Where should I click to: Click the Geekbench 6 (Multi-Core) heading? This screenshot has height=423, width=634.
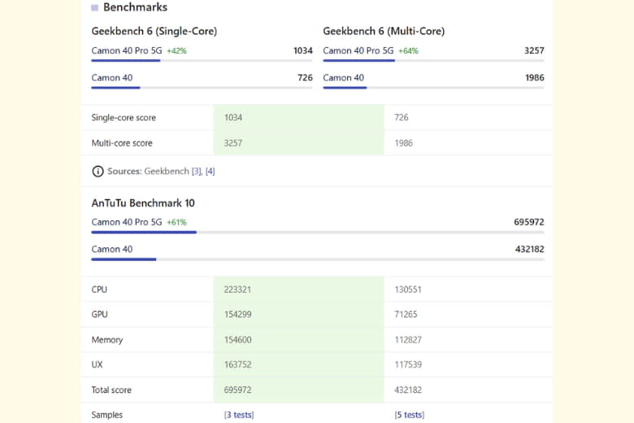[x=384, y=31]
